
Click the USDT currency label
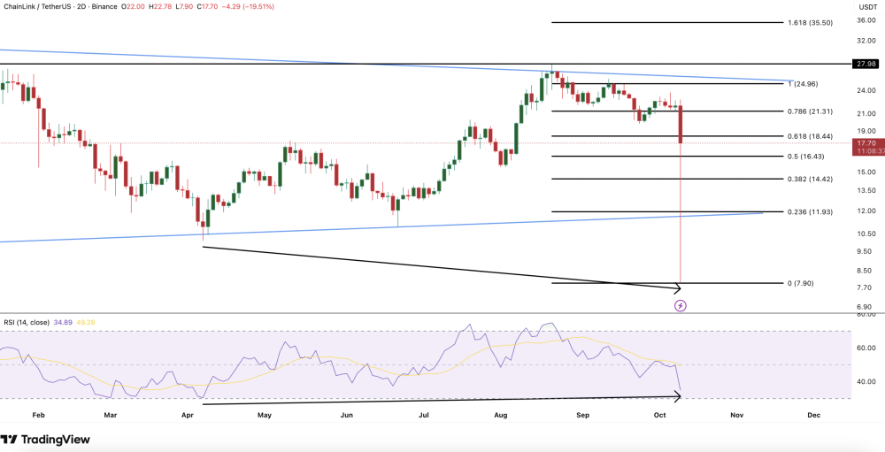[x=866, y=7]
